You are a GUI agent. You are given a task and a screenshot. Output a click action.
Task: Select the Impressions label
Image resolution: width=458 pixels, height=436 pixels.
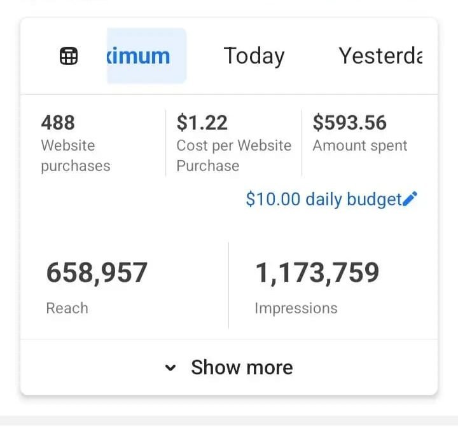pos(296,308)
